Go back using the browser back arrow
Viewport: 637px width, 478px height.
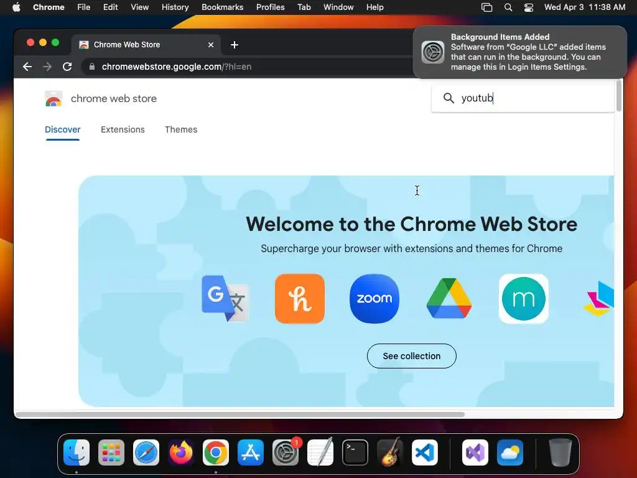27,67
